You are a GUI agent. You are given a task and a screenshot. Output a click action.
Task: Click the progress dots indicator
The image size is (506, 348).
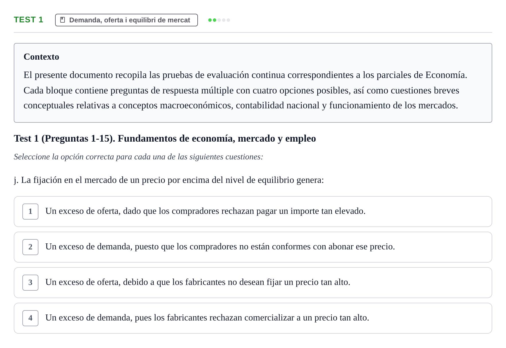219,20
